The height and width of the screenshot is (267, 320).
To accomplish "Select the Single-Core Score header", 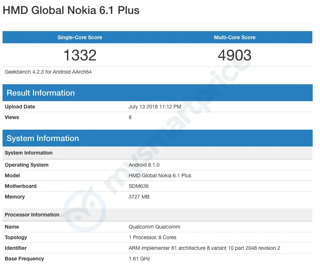I will [80, 37].
